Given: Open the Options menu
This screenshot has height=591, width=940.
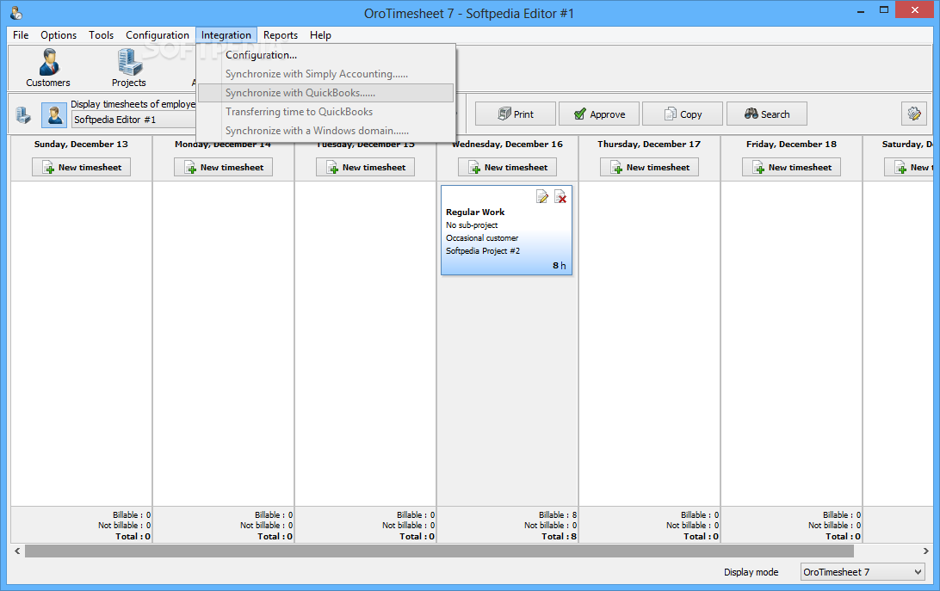Looking at the screenshot, I should tap(59, 35).
